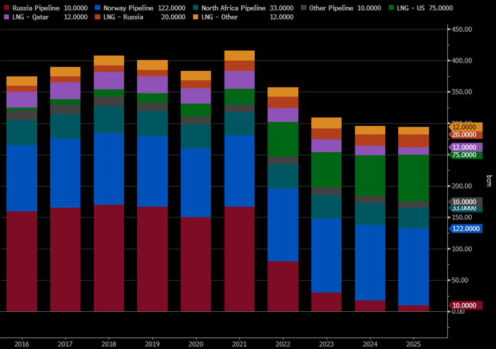This screenshot has height=349, width=496.
Task: Click the LNG - US green legend swatch
Action: pyautogui.click(x=391, y=8)
